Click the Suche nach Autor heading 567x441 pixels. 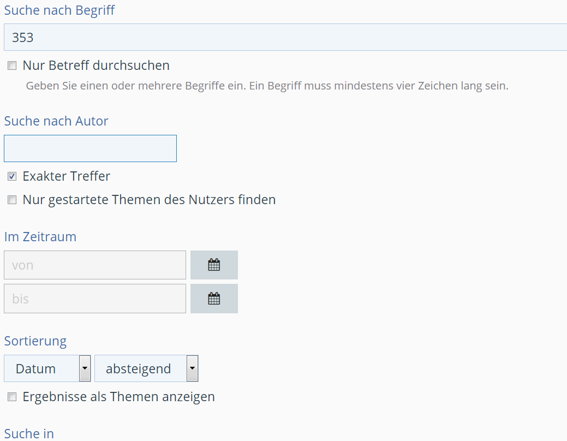coord(56,121)
